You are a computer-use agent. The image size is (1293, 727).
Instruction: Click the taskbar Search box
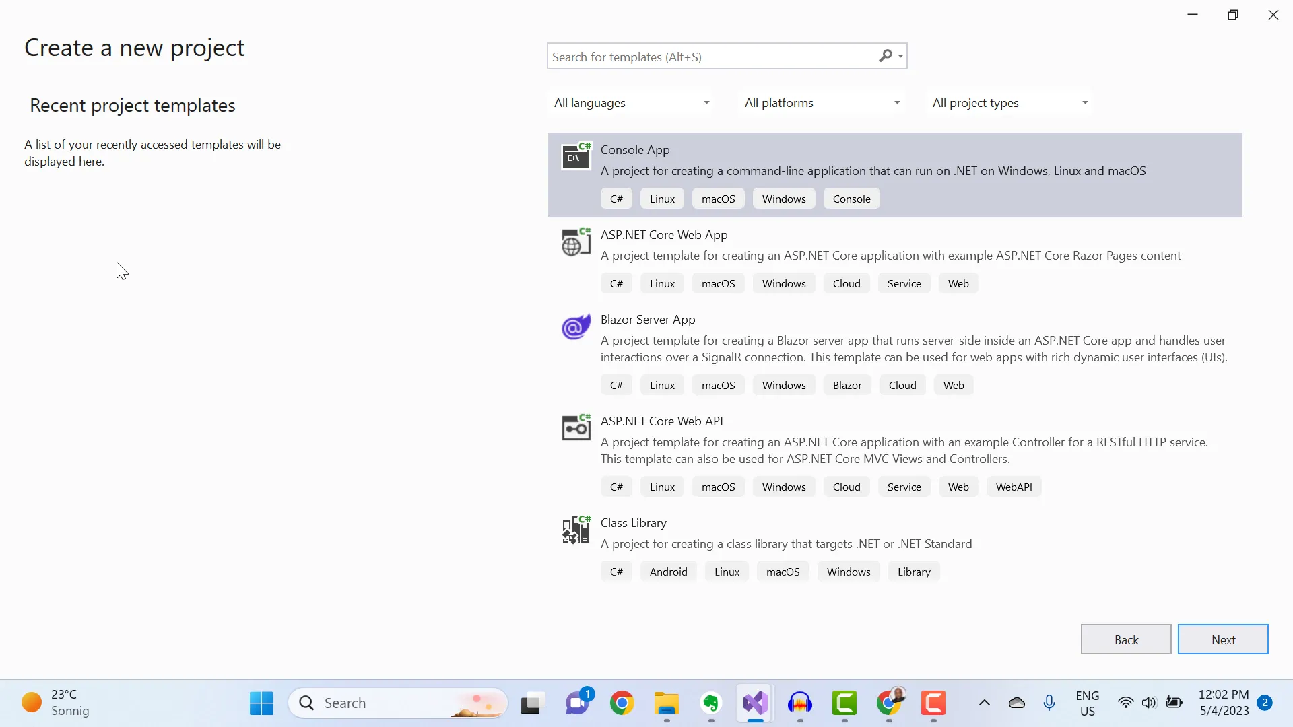point(398,703)
